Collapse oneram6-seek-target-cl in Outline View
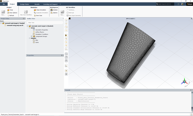The image size is (193, 116). (28, 26)
